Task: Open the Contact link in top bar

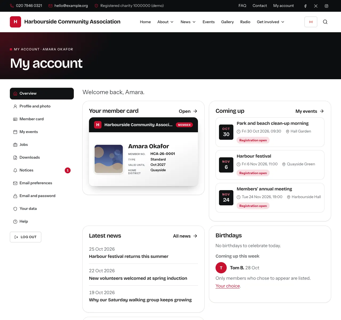Action: (x=260, y=6)
